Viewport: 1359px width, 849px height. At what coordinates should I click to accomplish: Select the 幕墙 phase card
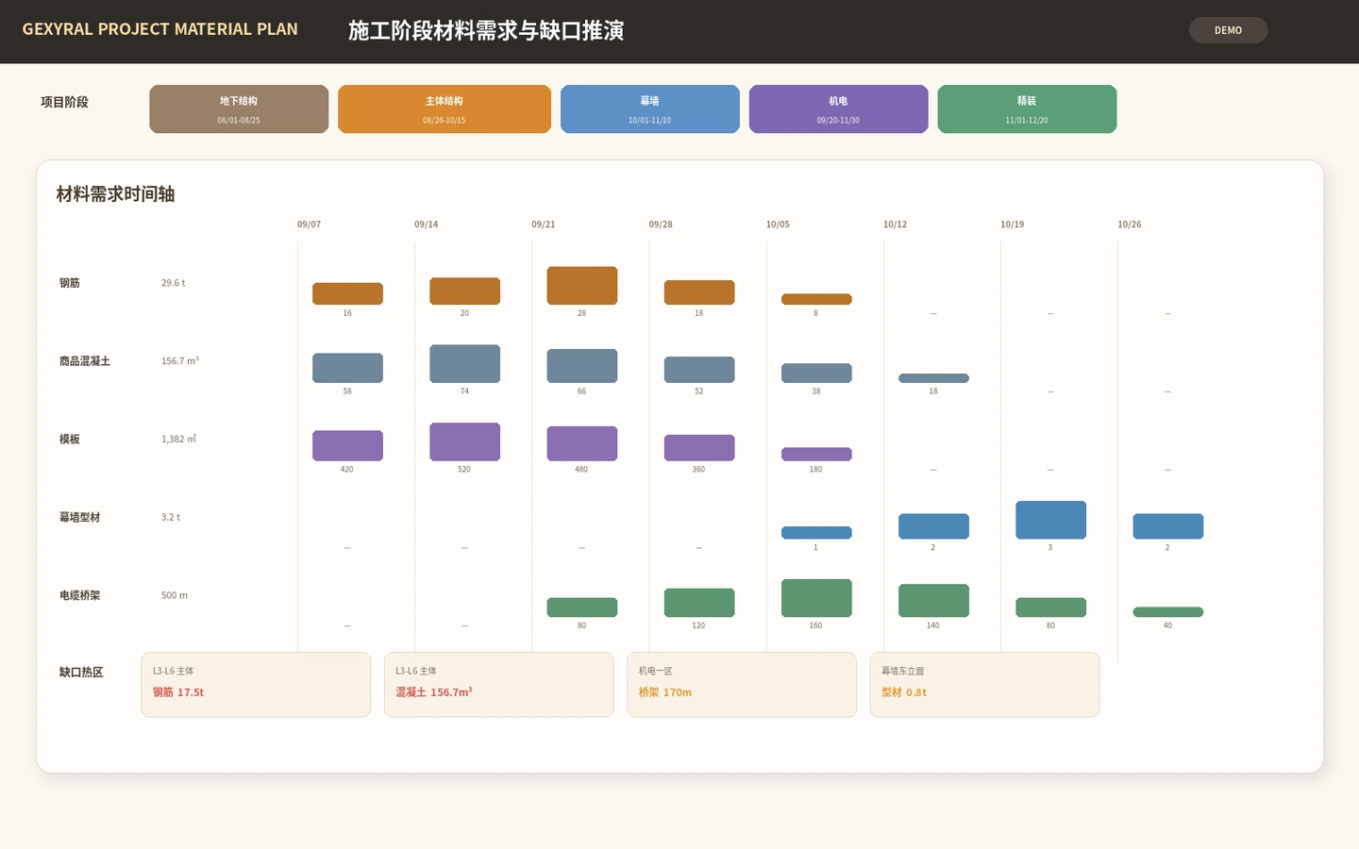point(650,109)
